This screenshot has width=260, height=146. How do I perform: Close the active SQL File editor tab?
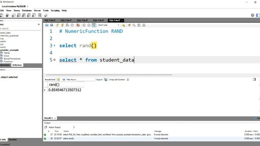pos(122,21)
